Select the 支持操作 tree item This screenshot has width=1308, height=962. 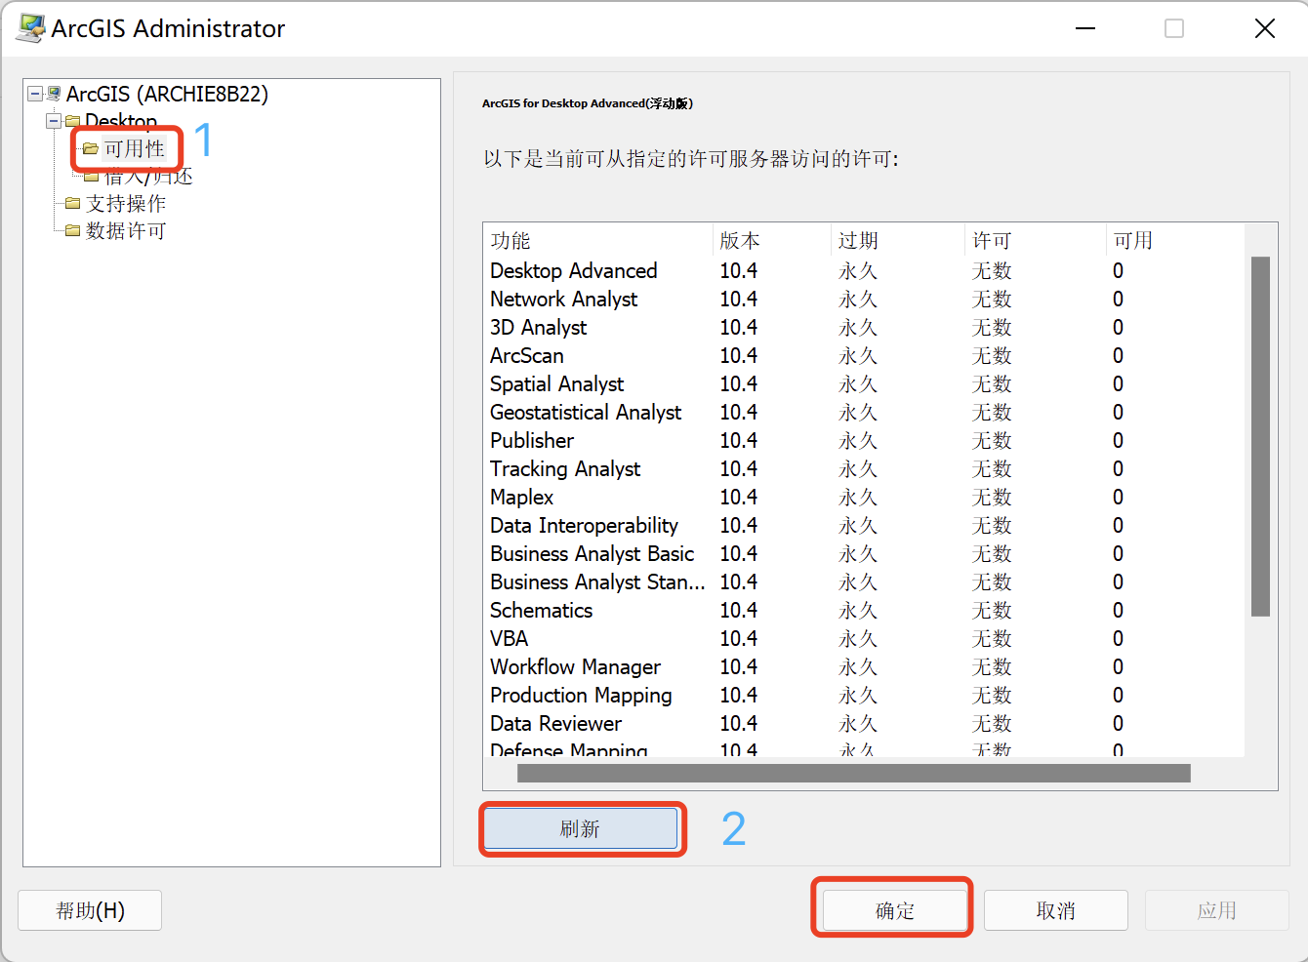point(126,203)
